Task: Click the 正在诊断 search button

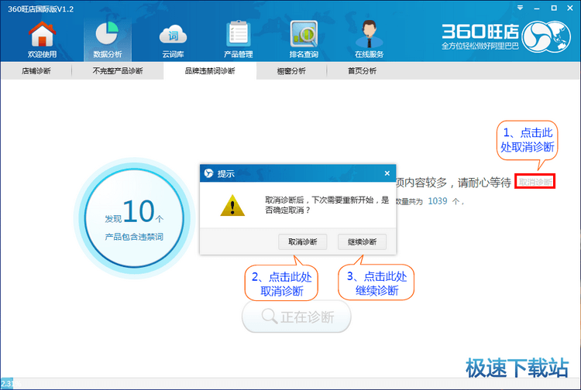Action: coord(297,316)
